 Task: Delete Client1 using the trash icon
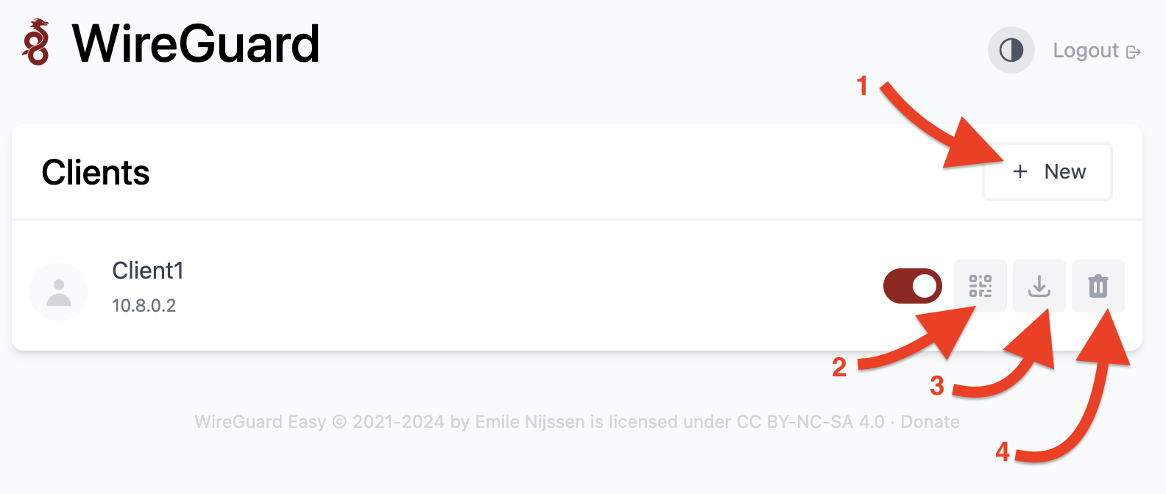click(1098, 286)
